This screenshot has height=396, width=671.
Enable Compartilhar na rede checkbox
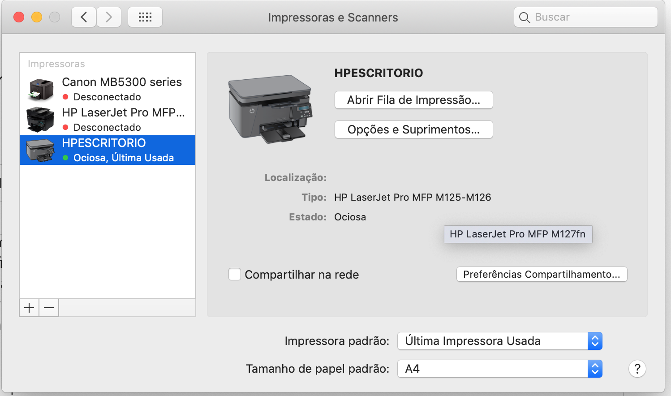click(235, 274)
